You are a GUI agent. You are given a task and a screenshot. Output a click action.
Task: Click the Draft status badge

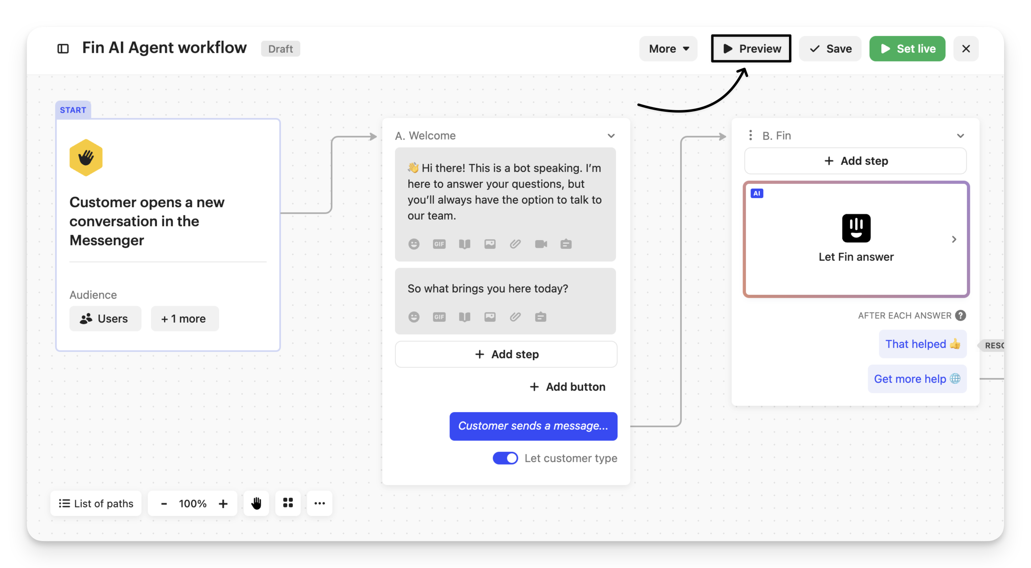point(280,49)
